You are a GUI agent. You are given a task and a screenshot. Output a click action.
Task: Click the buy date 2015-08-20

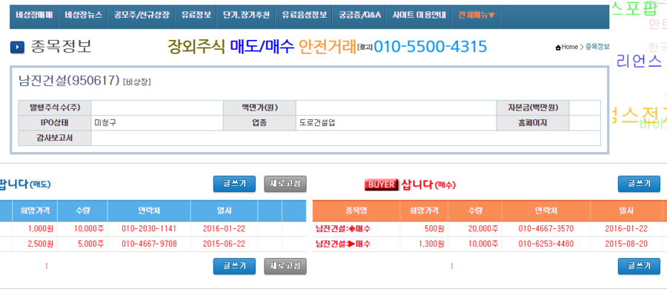(625, 245)
